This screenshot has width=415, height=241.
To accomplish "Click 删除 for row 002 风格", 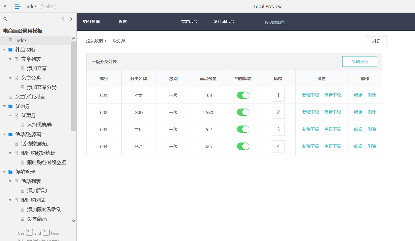I will (372, 112).
